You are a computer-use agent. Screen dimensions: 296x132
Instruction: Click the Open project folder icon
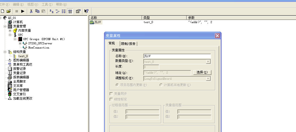coord(9,11)
